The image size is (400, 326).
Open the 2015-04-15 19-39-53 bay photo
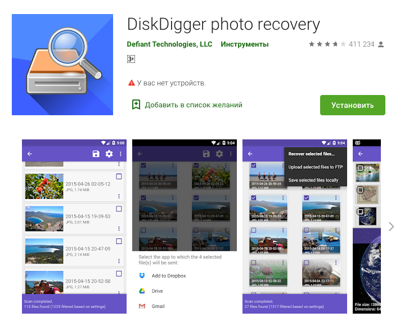point(44,219)
